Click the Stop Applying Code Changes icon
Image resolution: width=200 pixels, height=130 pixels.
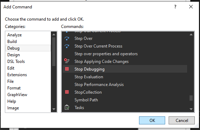coord(67,61)
